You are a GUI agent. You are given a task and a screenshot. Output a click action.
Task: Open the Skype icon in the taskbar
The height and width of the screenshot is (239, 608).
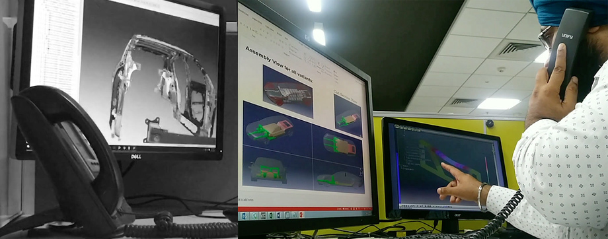click(x=254, y=216)
